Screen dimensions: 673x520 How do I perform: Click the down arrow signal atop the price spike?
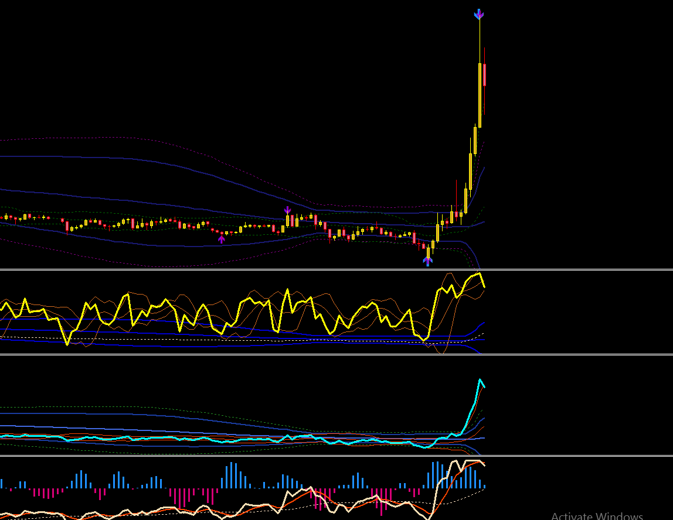click(479, 14)
